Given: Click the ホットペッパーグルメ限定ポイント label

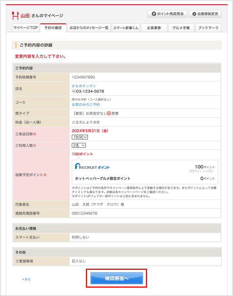Looking at the screenshot, I should [103, 179].
